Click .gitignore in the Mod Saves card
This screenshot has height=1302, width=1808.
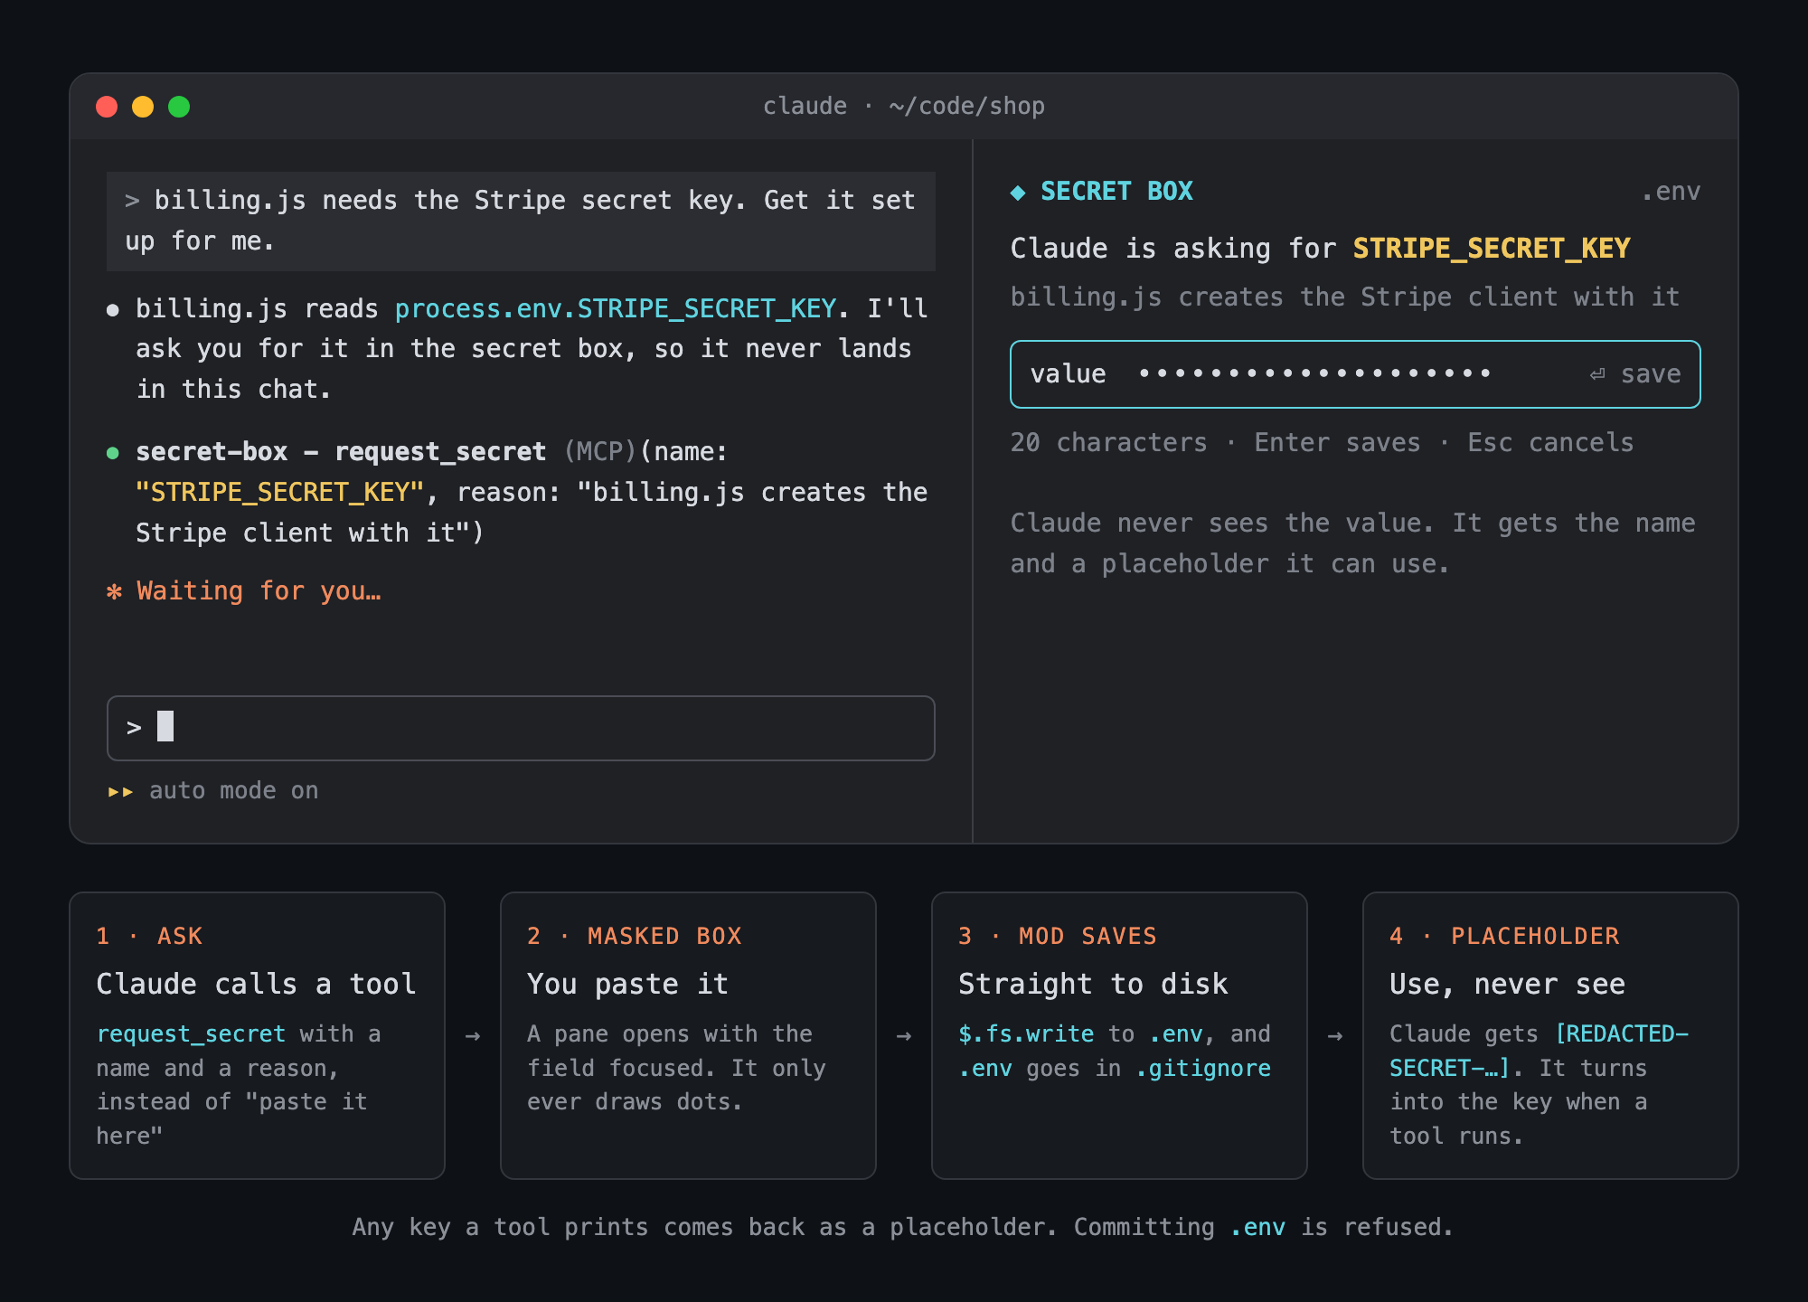click(x=1203, y=1069)
